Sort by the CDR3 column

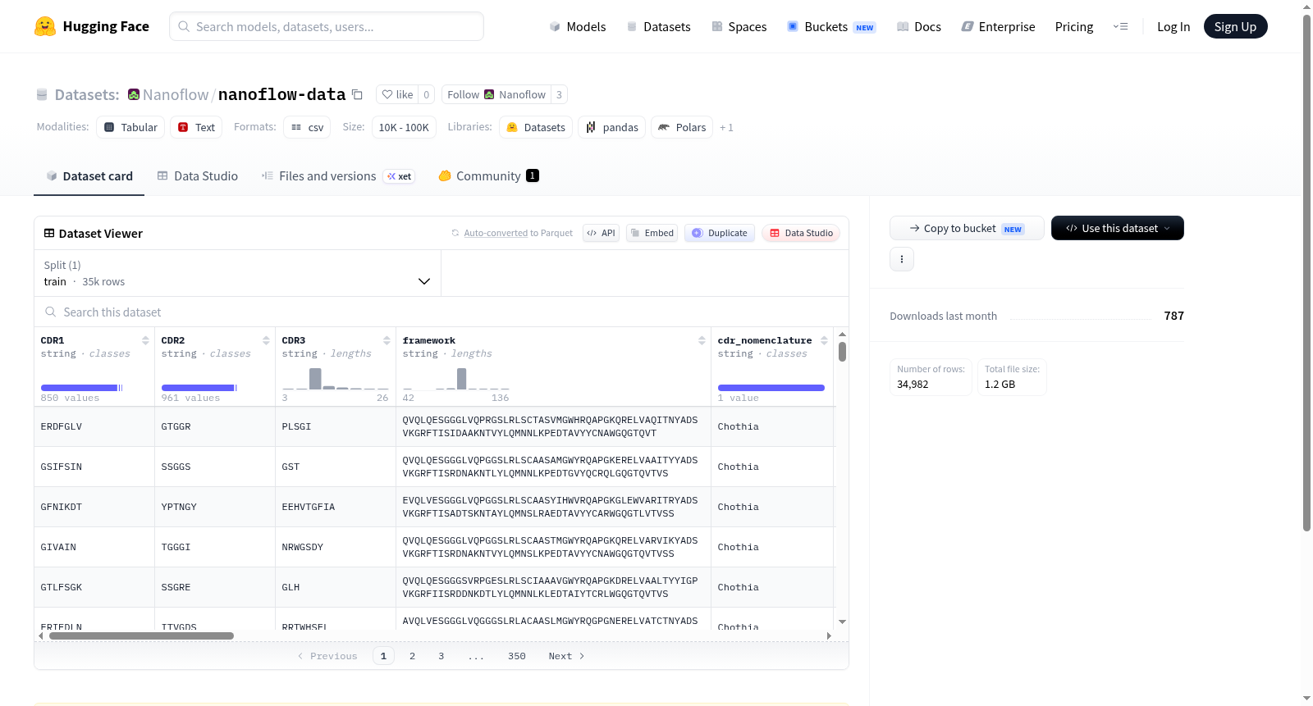point(387,340)
